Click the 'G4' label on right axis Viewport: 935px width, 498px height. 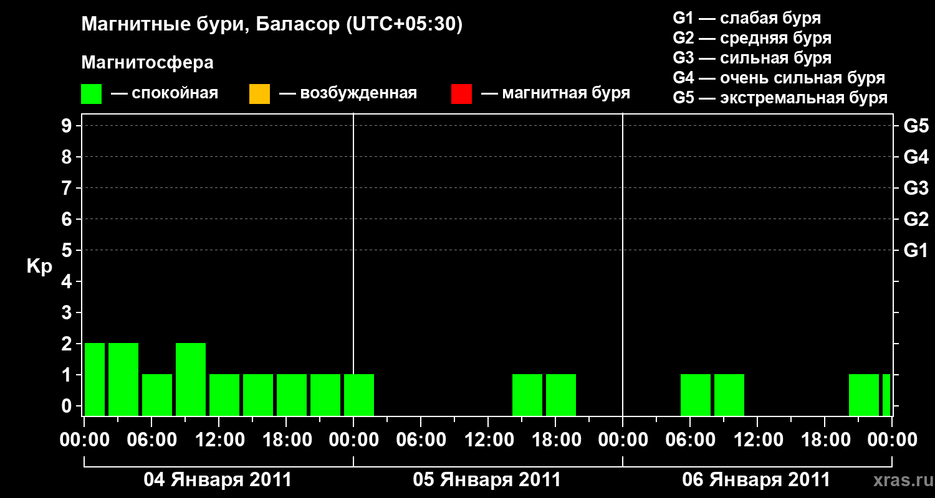pos(916,157)
